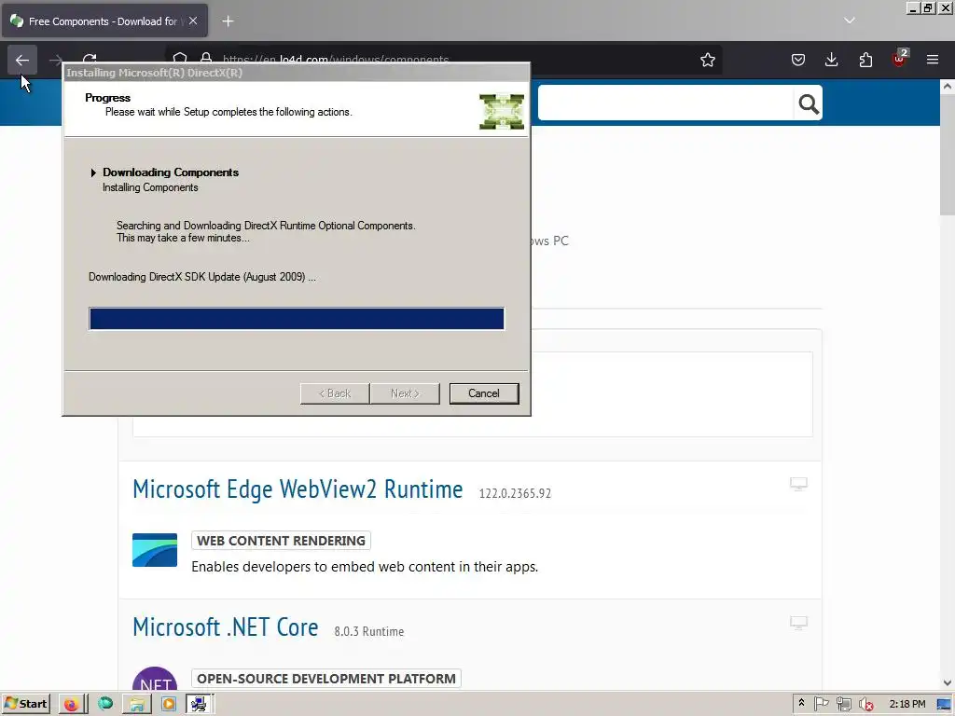Open the Firefox application menu
The width and height of the screenshot is (955, 716).
tap(933, 60)
